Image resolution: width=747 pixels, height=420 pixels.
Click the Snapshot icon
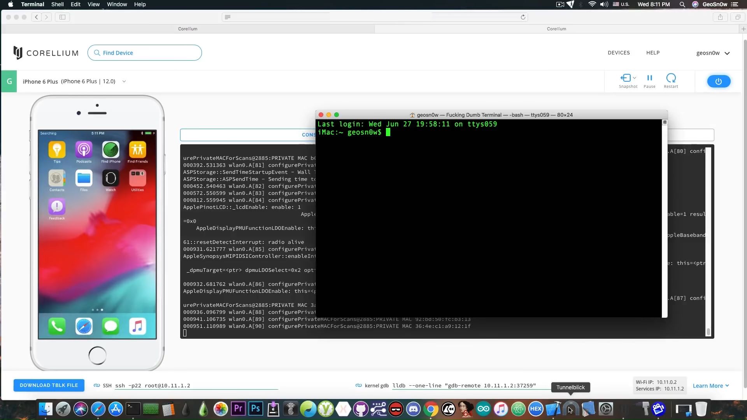[626, 78]
